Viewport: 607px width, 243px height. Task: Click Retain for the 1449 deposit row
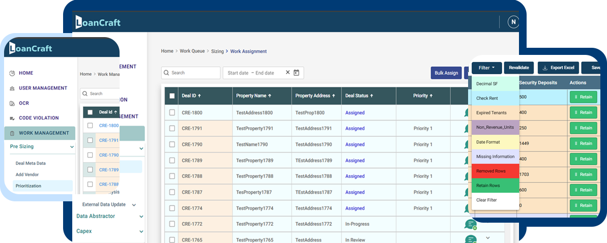[584, 143]
